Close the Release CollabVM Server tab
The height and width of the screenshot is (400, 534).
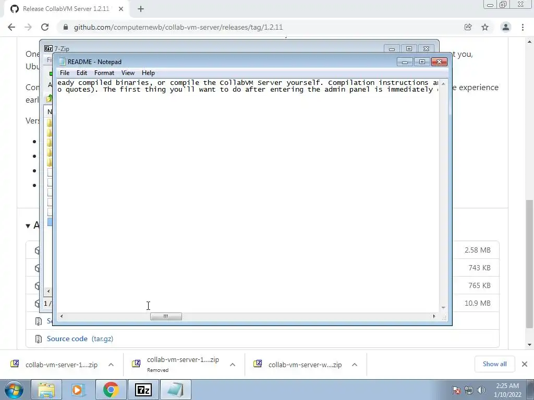[x=121, y=9]
